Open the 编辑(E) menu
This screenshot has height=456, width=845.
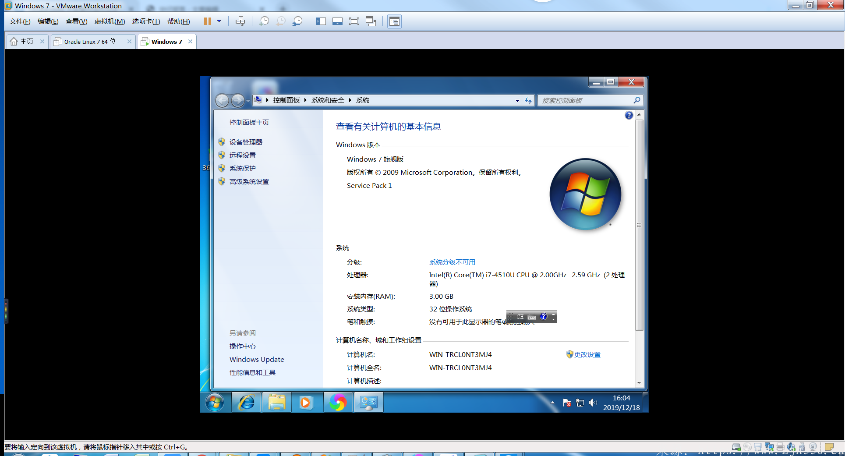pyautogui.click(x=48, y=21)
